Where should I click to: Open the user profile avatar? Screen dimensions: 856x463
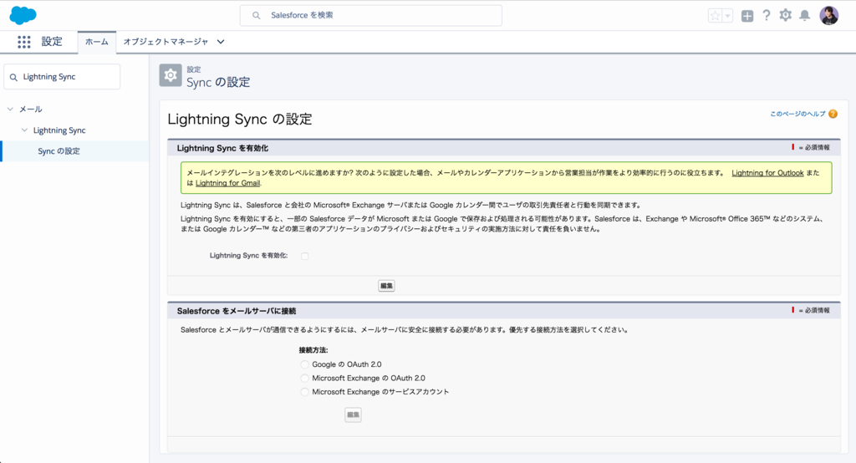pos(828,15)
